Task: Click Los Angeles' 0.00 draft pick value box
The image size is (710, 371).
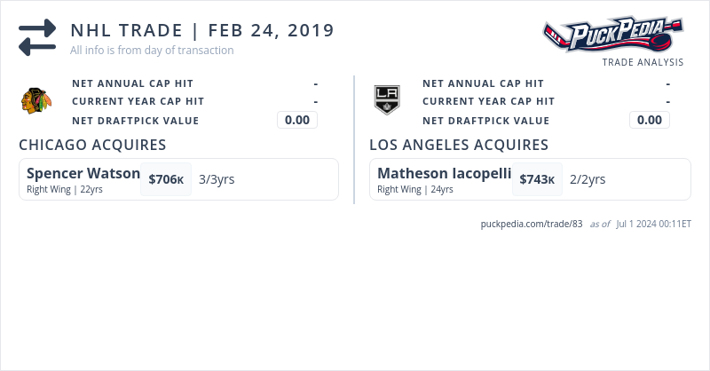Action: (x=650, y=120)
